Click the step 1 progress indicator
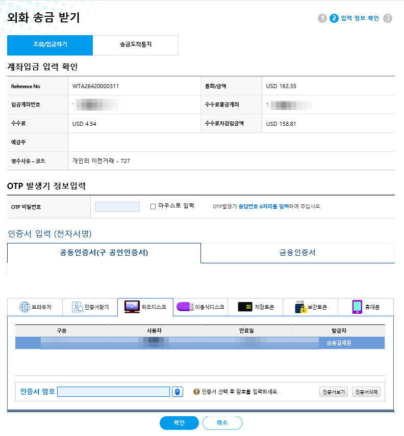404x436 pixels. point(322,18)
